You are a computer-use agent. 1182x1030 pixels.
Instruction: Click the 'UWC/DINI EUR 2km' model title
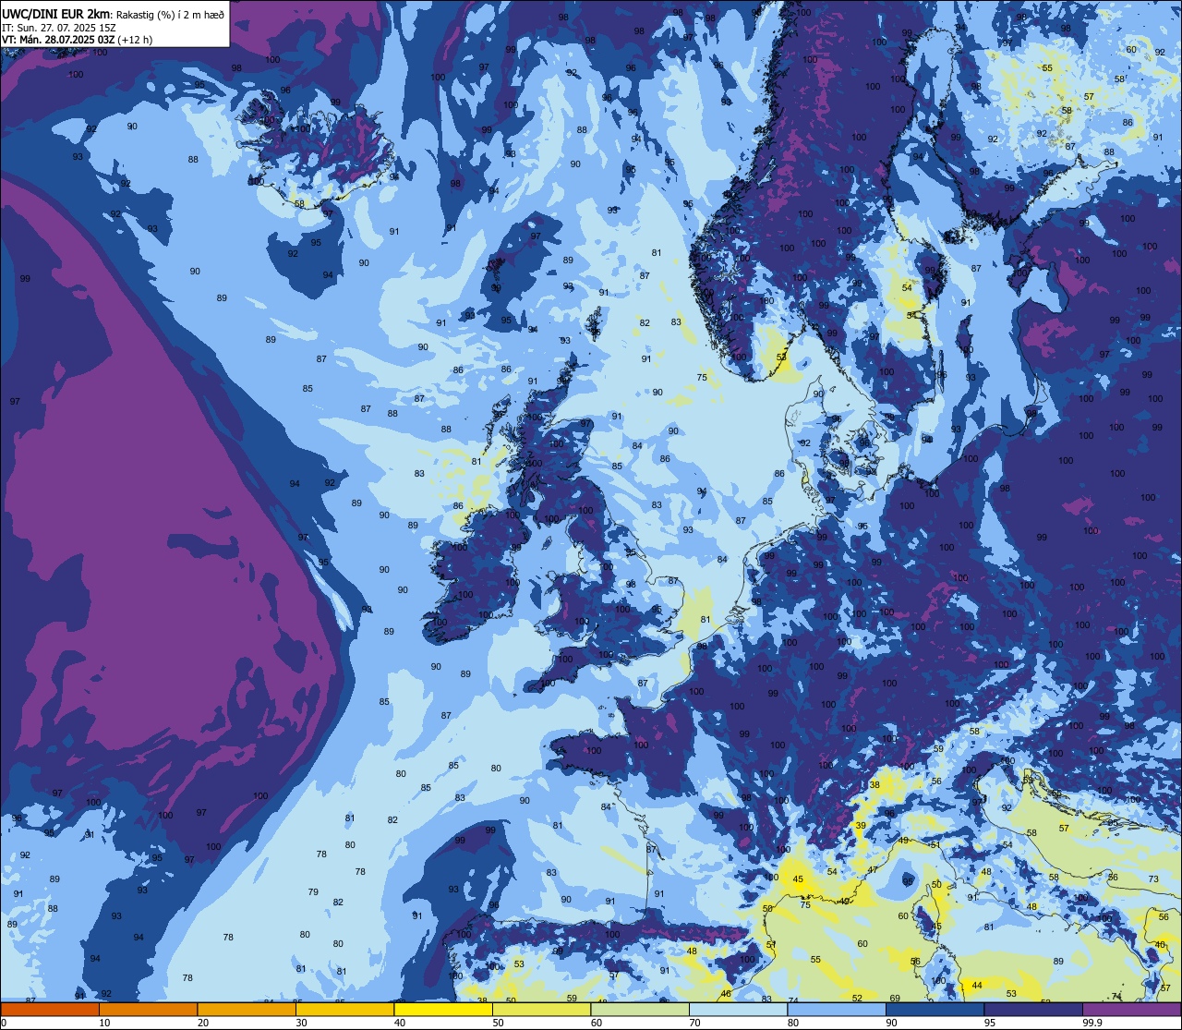(55, 13)
